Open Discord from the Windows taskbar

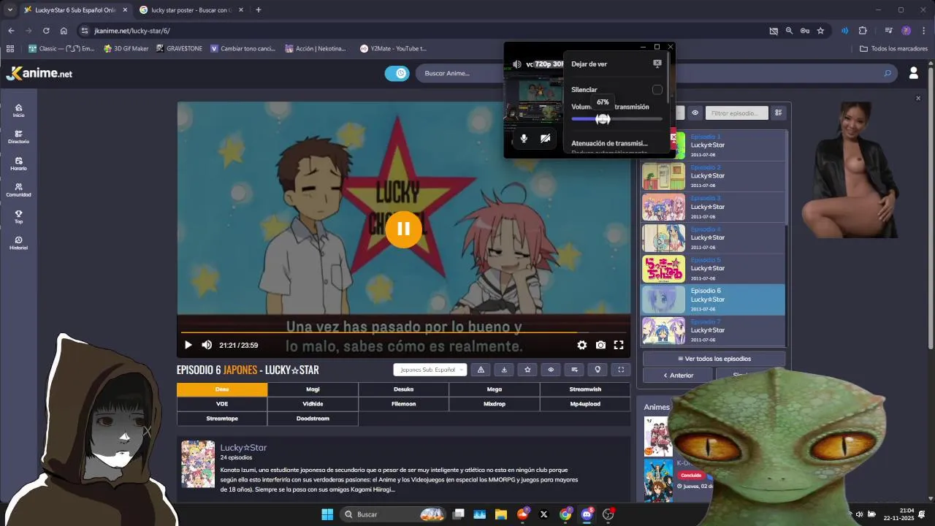[587, 514]
